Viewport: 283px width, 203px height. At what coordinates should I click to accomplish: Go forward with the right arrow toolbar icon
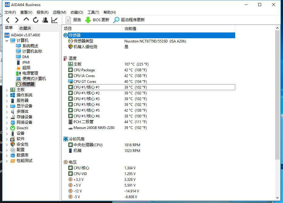pos(17,20)
